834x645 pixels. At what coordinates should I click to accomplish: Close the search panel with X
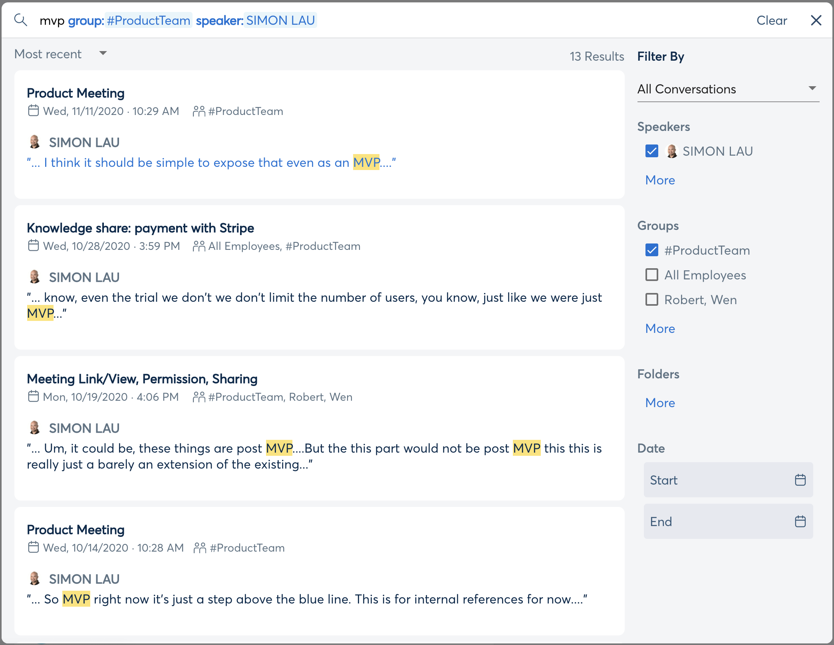click(816, 20)
